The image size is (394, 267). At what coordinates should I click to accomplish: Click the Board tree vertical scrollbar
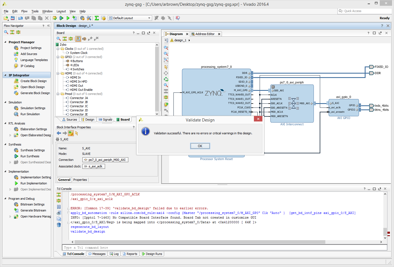point(157,79)
